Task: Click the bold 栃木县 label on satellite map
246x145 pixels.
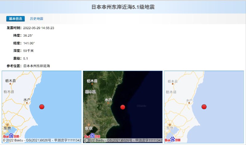Action: click(x=92, y=81)
